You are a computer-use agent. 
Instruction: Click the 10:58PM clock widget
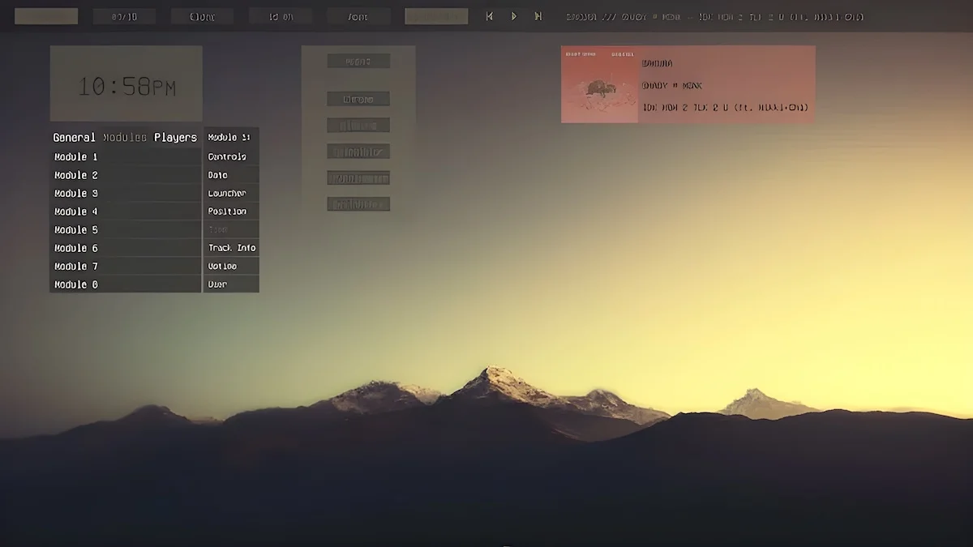click(126, 83)
